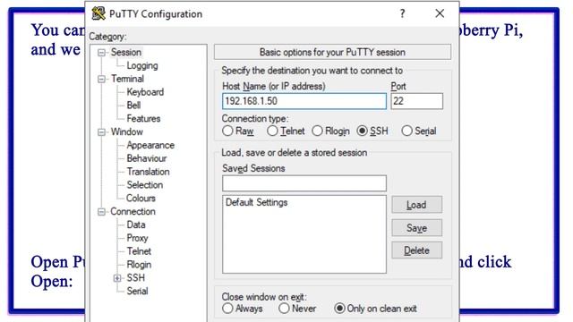Open the Selection category
The height and width of the screenshot is (322, 573).
[145, 185]
